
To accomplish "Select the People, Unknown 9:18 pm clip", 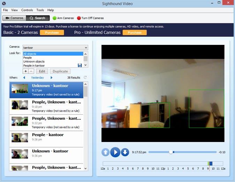I will 46,106.
